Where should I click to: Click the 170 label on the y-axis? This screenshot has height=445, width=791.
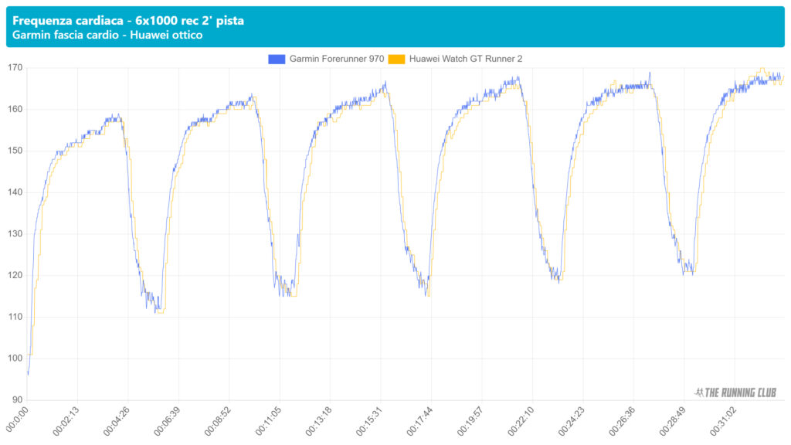(x=15, y=68)
